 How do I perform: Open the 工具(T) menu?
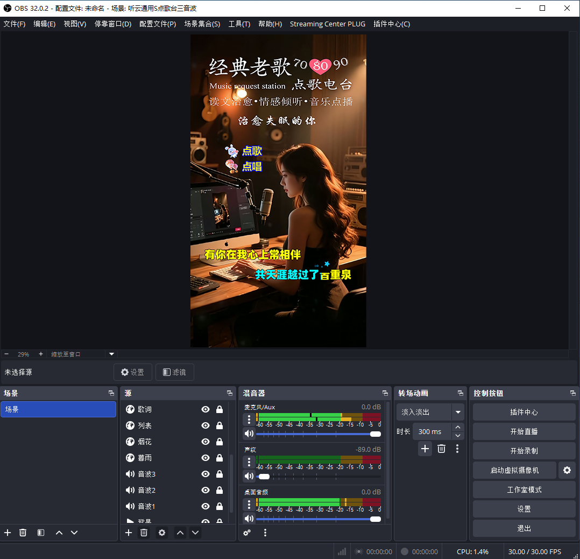pyautogui.click(x=239, y=24)
